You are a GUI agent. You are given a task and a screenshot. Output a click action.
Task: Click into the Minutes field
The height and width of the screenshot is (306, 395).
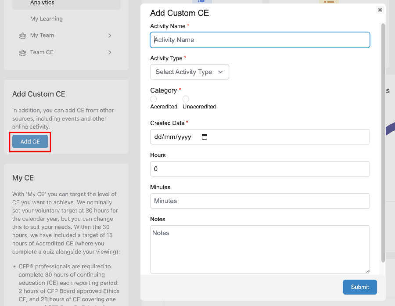point(260,201)
